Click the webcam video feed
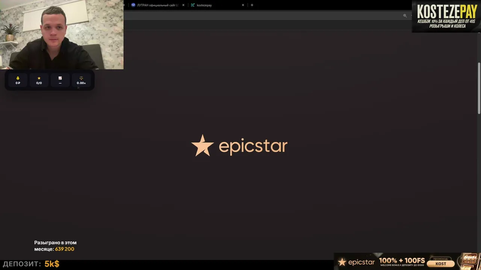This screenshot has width=481, height=270. (x=62, y=34)
